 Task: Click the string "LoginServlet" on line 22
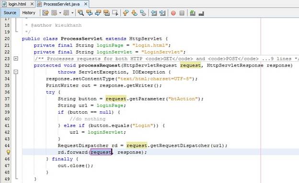coord(162,52)
